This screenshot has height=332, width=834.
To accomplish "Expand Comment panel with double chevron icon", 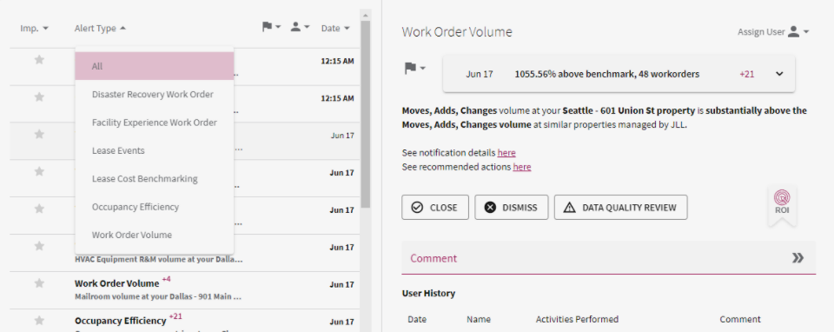I will pos(798,258).
